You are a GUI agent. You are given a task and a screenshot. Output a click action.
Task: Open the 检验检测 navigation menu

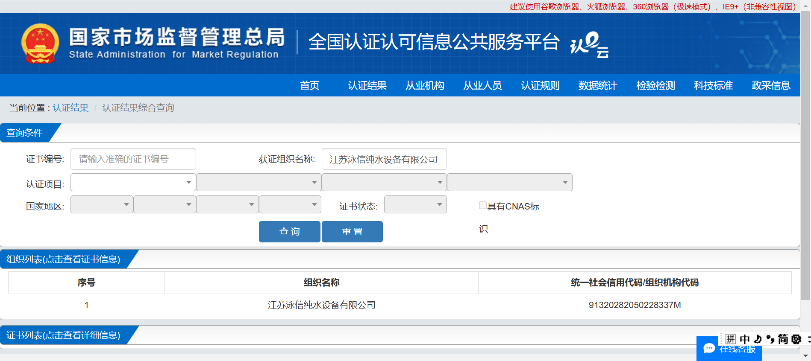(656, 85)
